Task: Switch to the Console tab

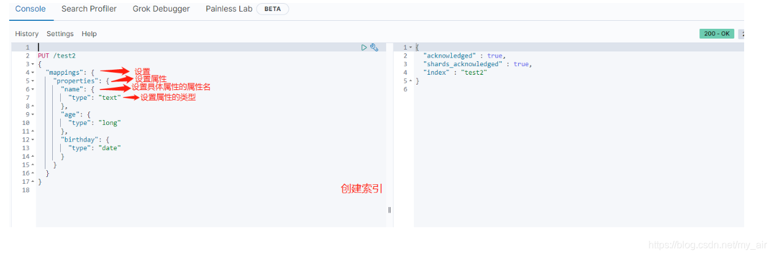Action: [30, 9]
